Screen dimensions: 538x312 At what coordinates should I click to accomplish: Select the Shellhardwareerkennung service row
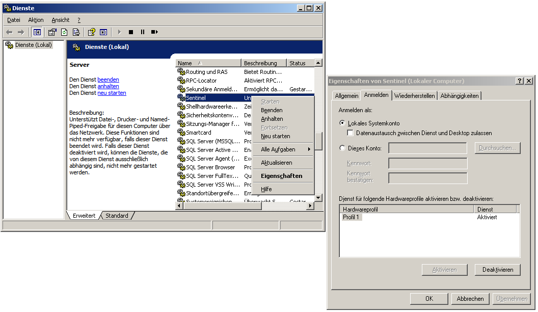point(214,107)
